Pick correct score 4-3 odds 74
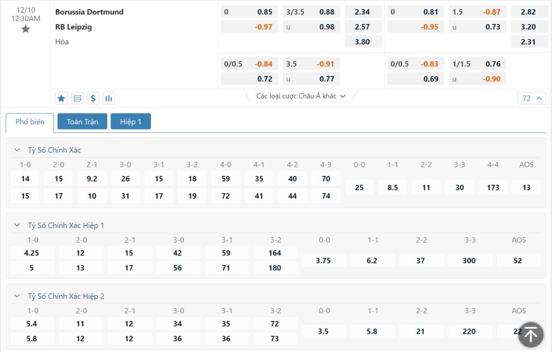This screenshot has height=352, width=552. point(326,196)
